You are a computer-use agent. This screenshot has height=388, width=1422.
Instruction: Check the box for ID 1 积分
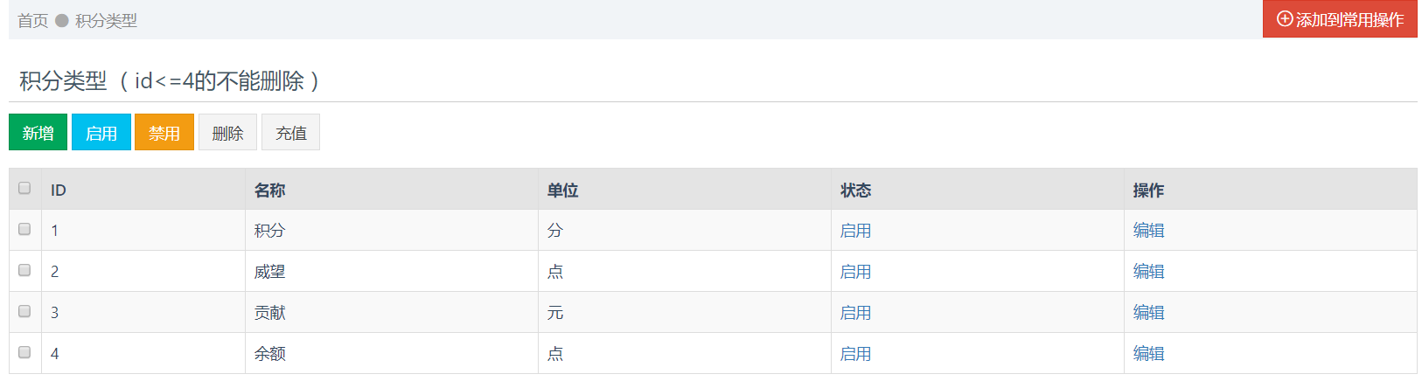24,229
